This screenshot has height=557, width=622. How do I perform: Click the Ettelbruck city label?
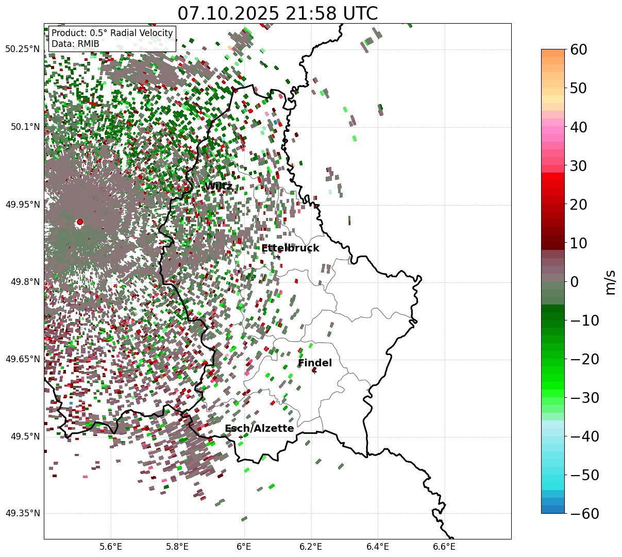[290, 248]
